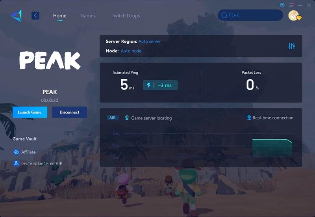315x217 pixels.
Task: Click the PEAK title above the timer
Action: [x=50, y=92]
